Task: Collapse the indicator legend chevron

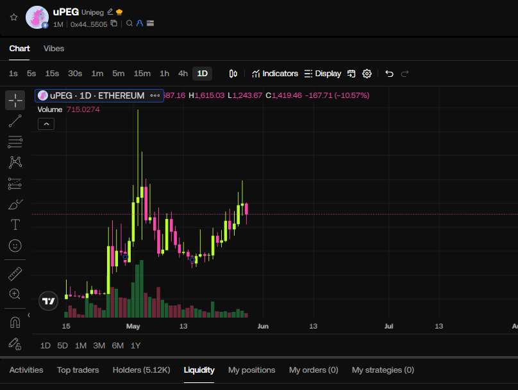Action: coord(46,124)
